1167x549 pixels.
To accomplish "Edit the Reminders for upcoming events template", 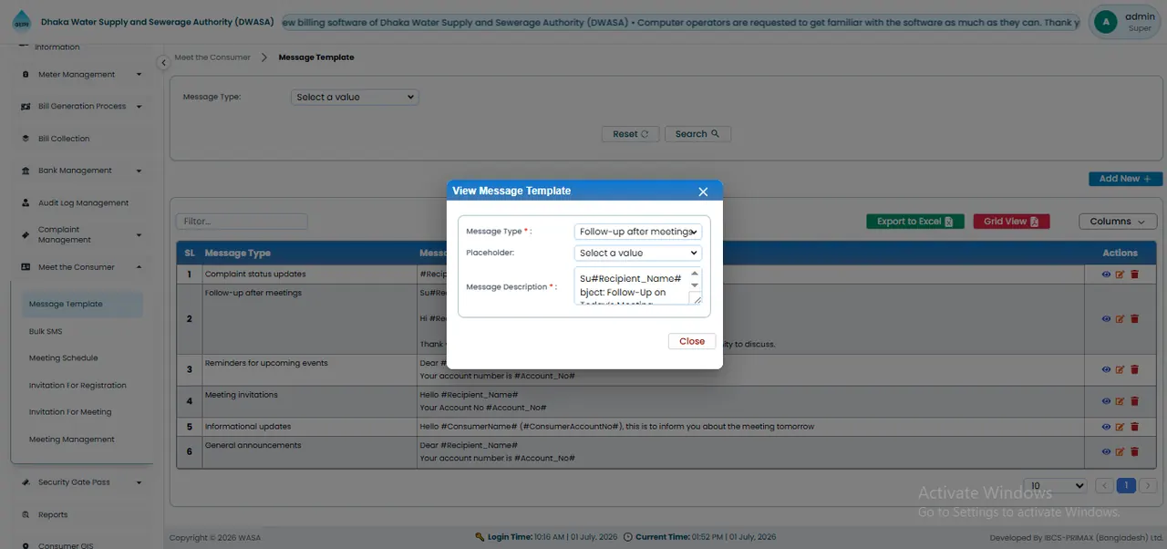I will tap(1120, 369).
